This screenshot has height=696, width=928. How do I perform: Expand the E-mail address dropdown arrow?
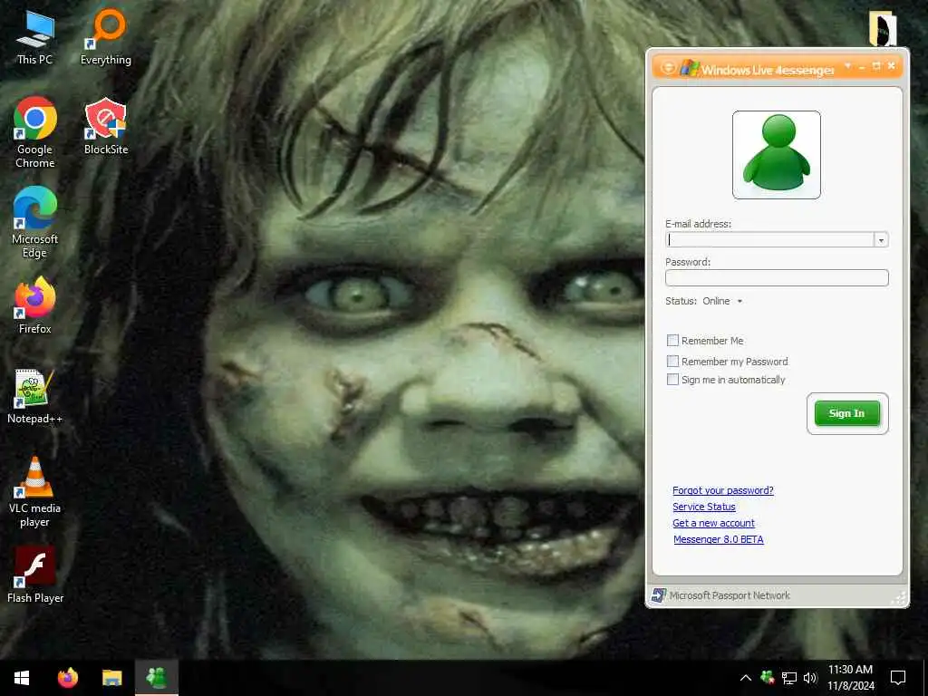pyautogui.click(x=881, y=239)
